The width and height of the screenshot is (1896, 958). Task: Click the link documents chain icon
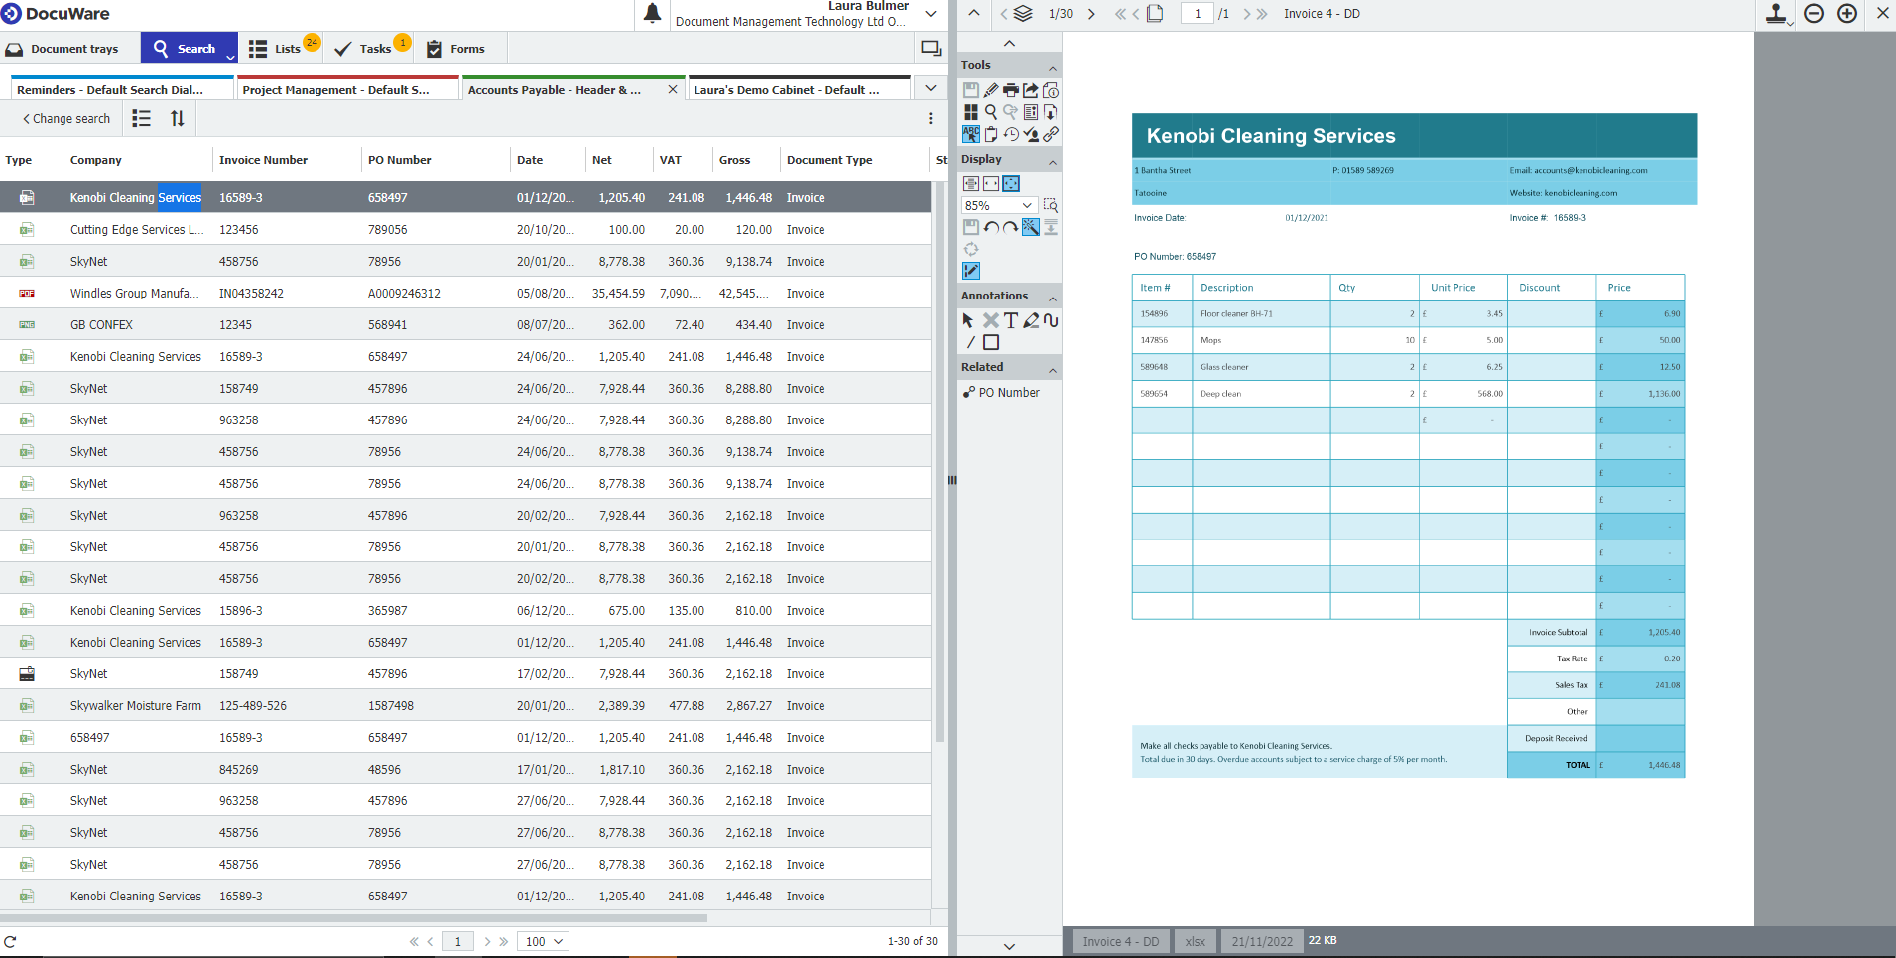[x=1051, y=134]
